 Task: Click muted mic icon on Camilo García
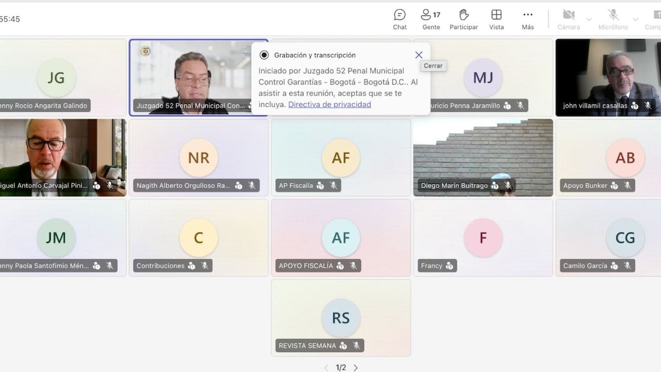627,266
